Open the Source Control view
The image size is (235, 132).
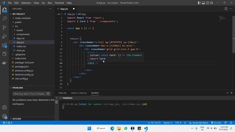(x=4, y=27)
